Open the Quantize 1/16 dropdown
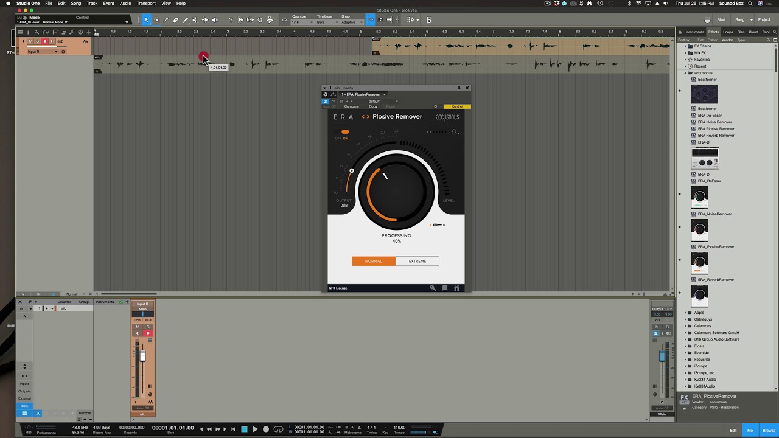 click(x=302, y=22)
